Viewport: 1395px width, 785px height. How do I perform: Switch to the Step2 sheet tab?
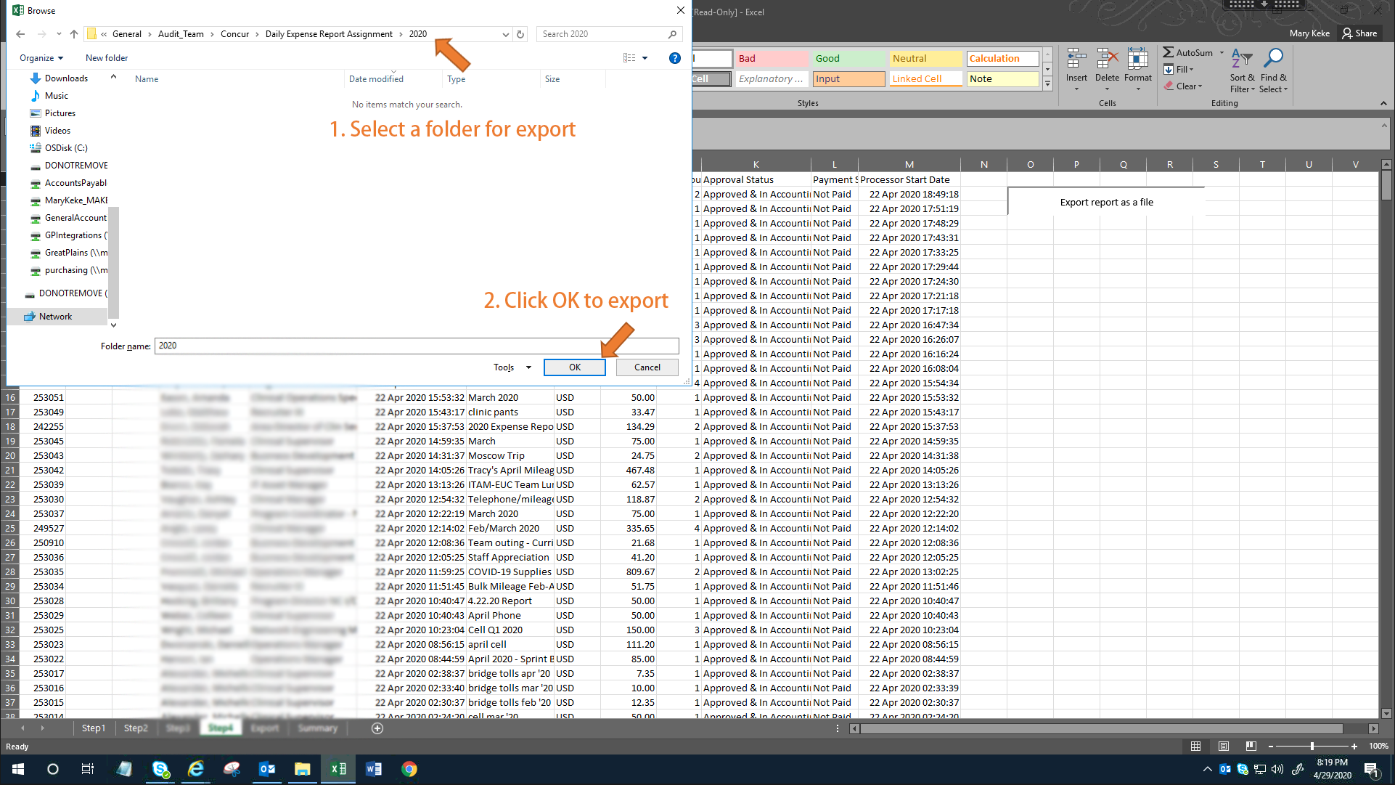pyautogui.click(x=136, y=728)
